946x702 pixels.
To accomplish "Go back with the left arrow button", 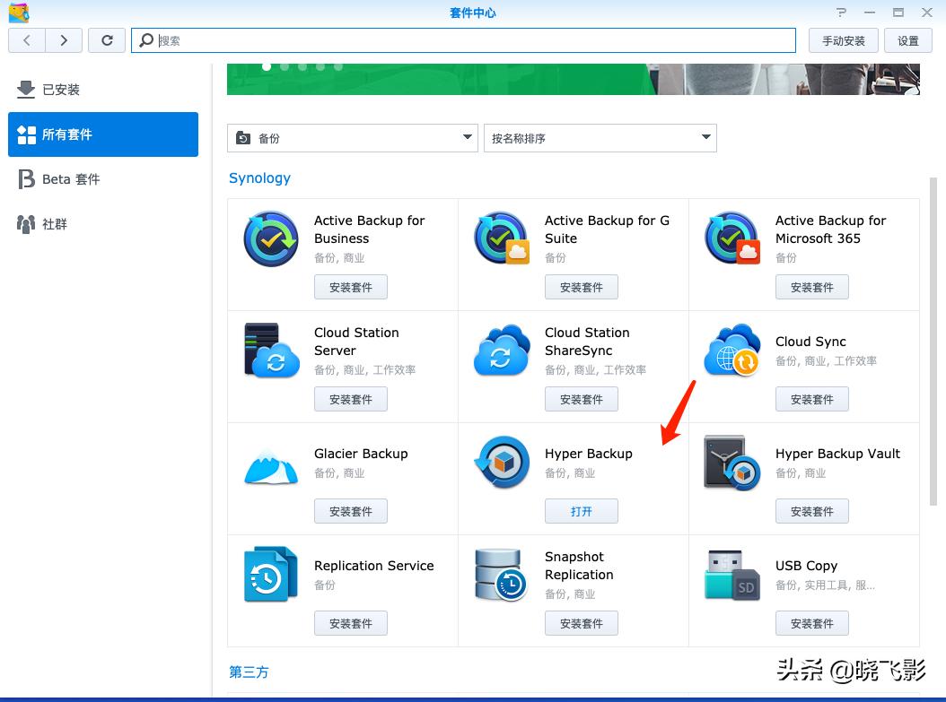I will tap(27, 40).
